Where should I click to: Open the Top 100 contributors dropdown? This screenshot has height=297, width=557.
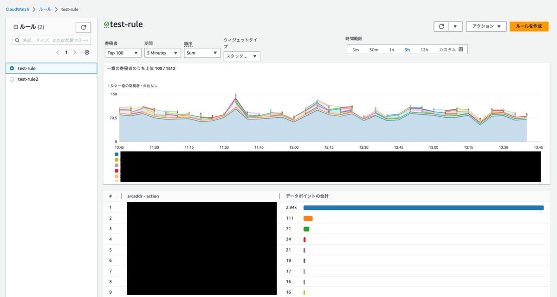tap(123, 53)
